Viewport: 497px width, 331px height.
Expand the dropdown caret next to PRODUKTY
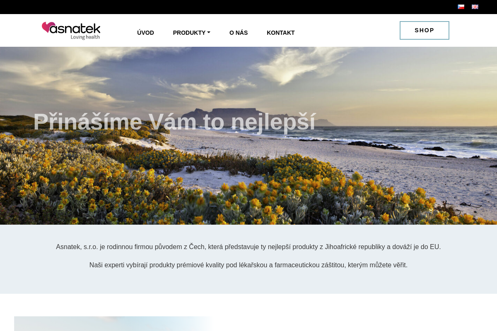[x=209, y=33]
